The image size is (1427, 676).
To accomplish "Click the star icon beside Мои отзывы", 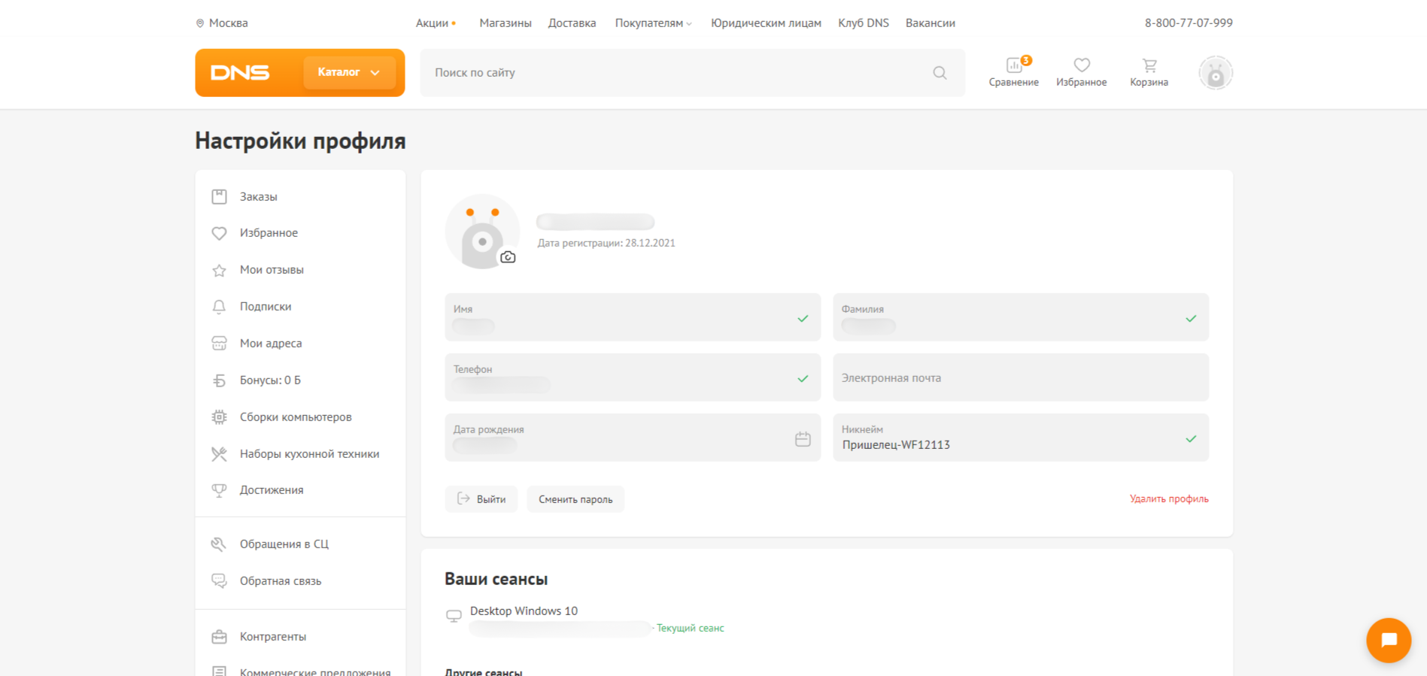I will [219, 271].
